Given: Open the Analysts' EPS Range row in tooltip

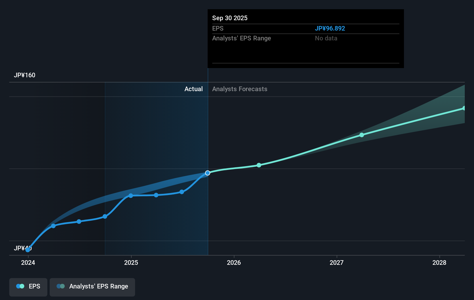Looking at the screenshot, I should coord(241,38).
